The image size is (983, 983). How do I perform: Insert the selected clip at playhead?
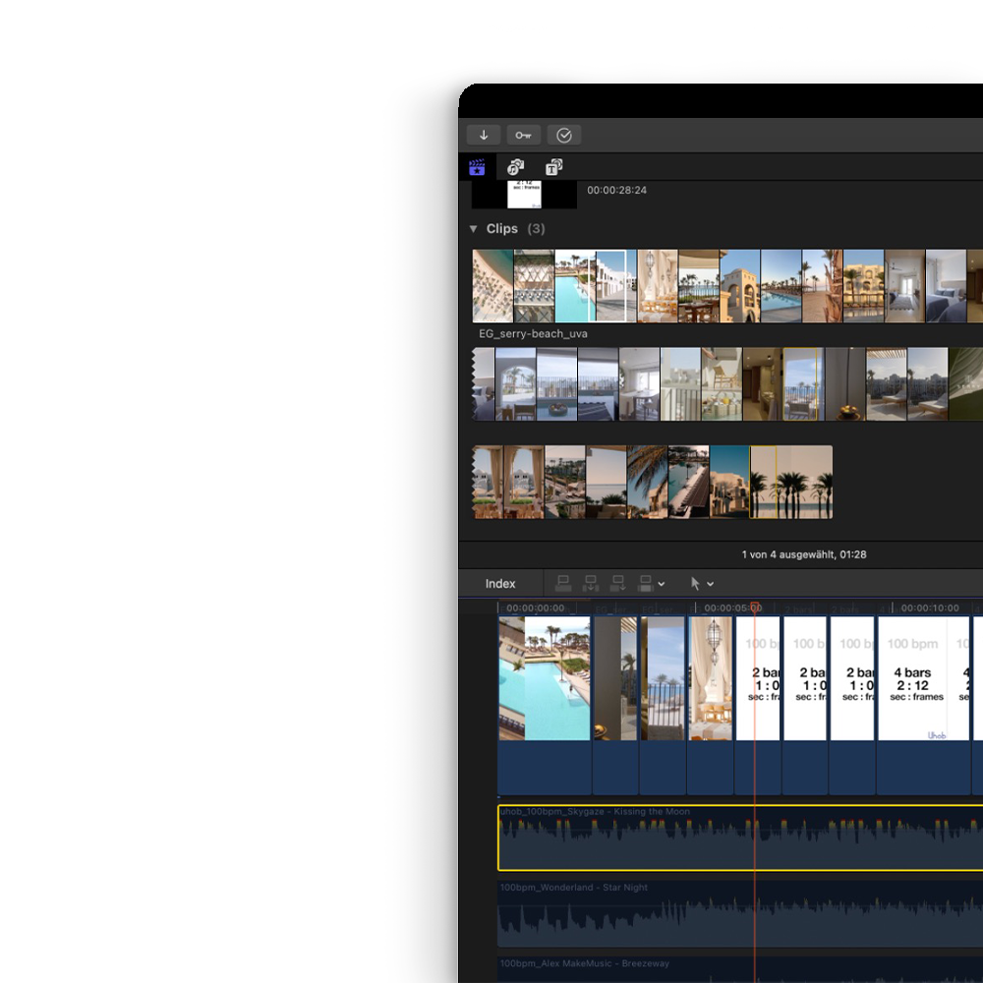pos(591,584)
